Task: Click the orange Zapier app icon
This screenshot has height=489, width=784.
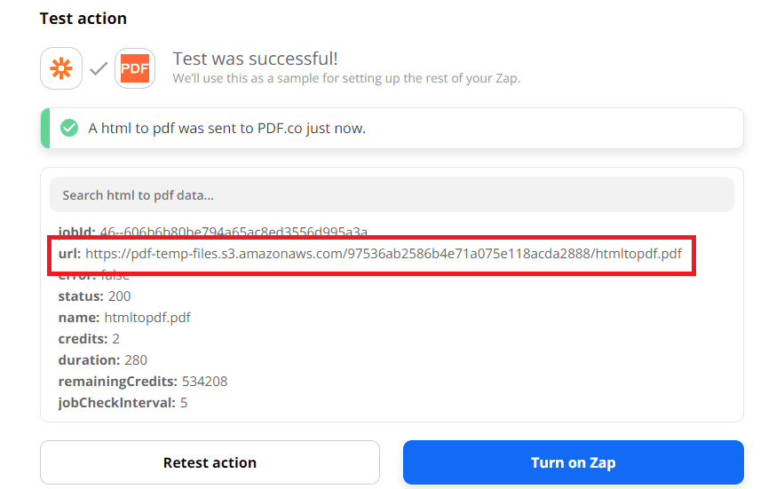Action: pos(61,68)
